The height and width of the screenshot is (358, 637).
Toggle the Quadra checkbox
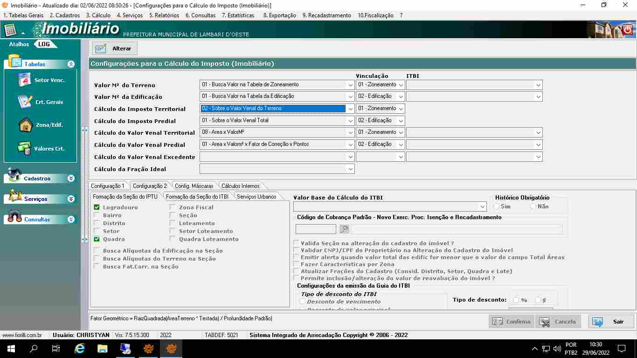point(97,239)
